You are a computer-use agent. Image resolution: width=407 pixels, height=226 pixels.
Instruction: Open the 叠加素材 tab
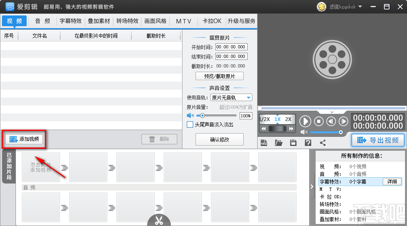(x=99, y=21)
